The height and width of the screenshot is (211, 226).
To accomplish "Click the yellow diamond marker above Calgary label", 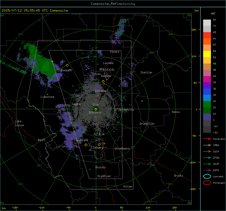I will 99,145.
